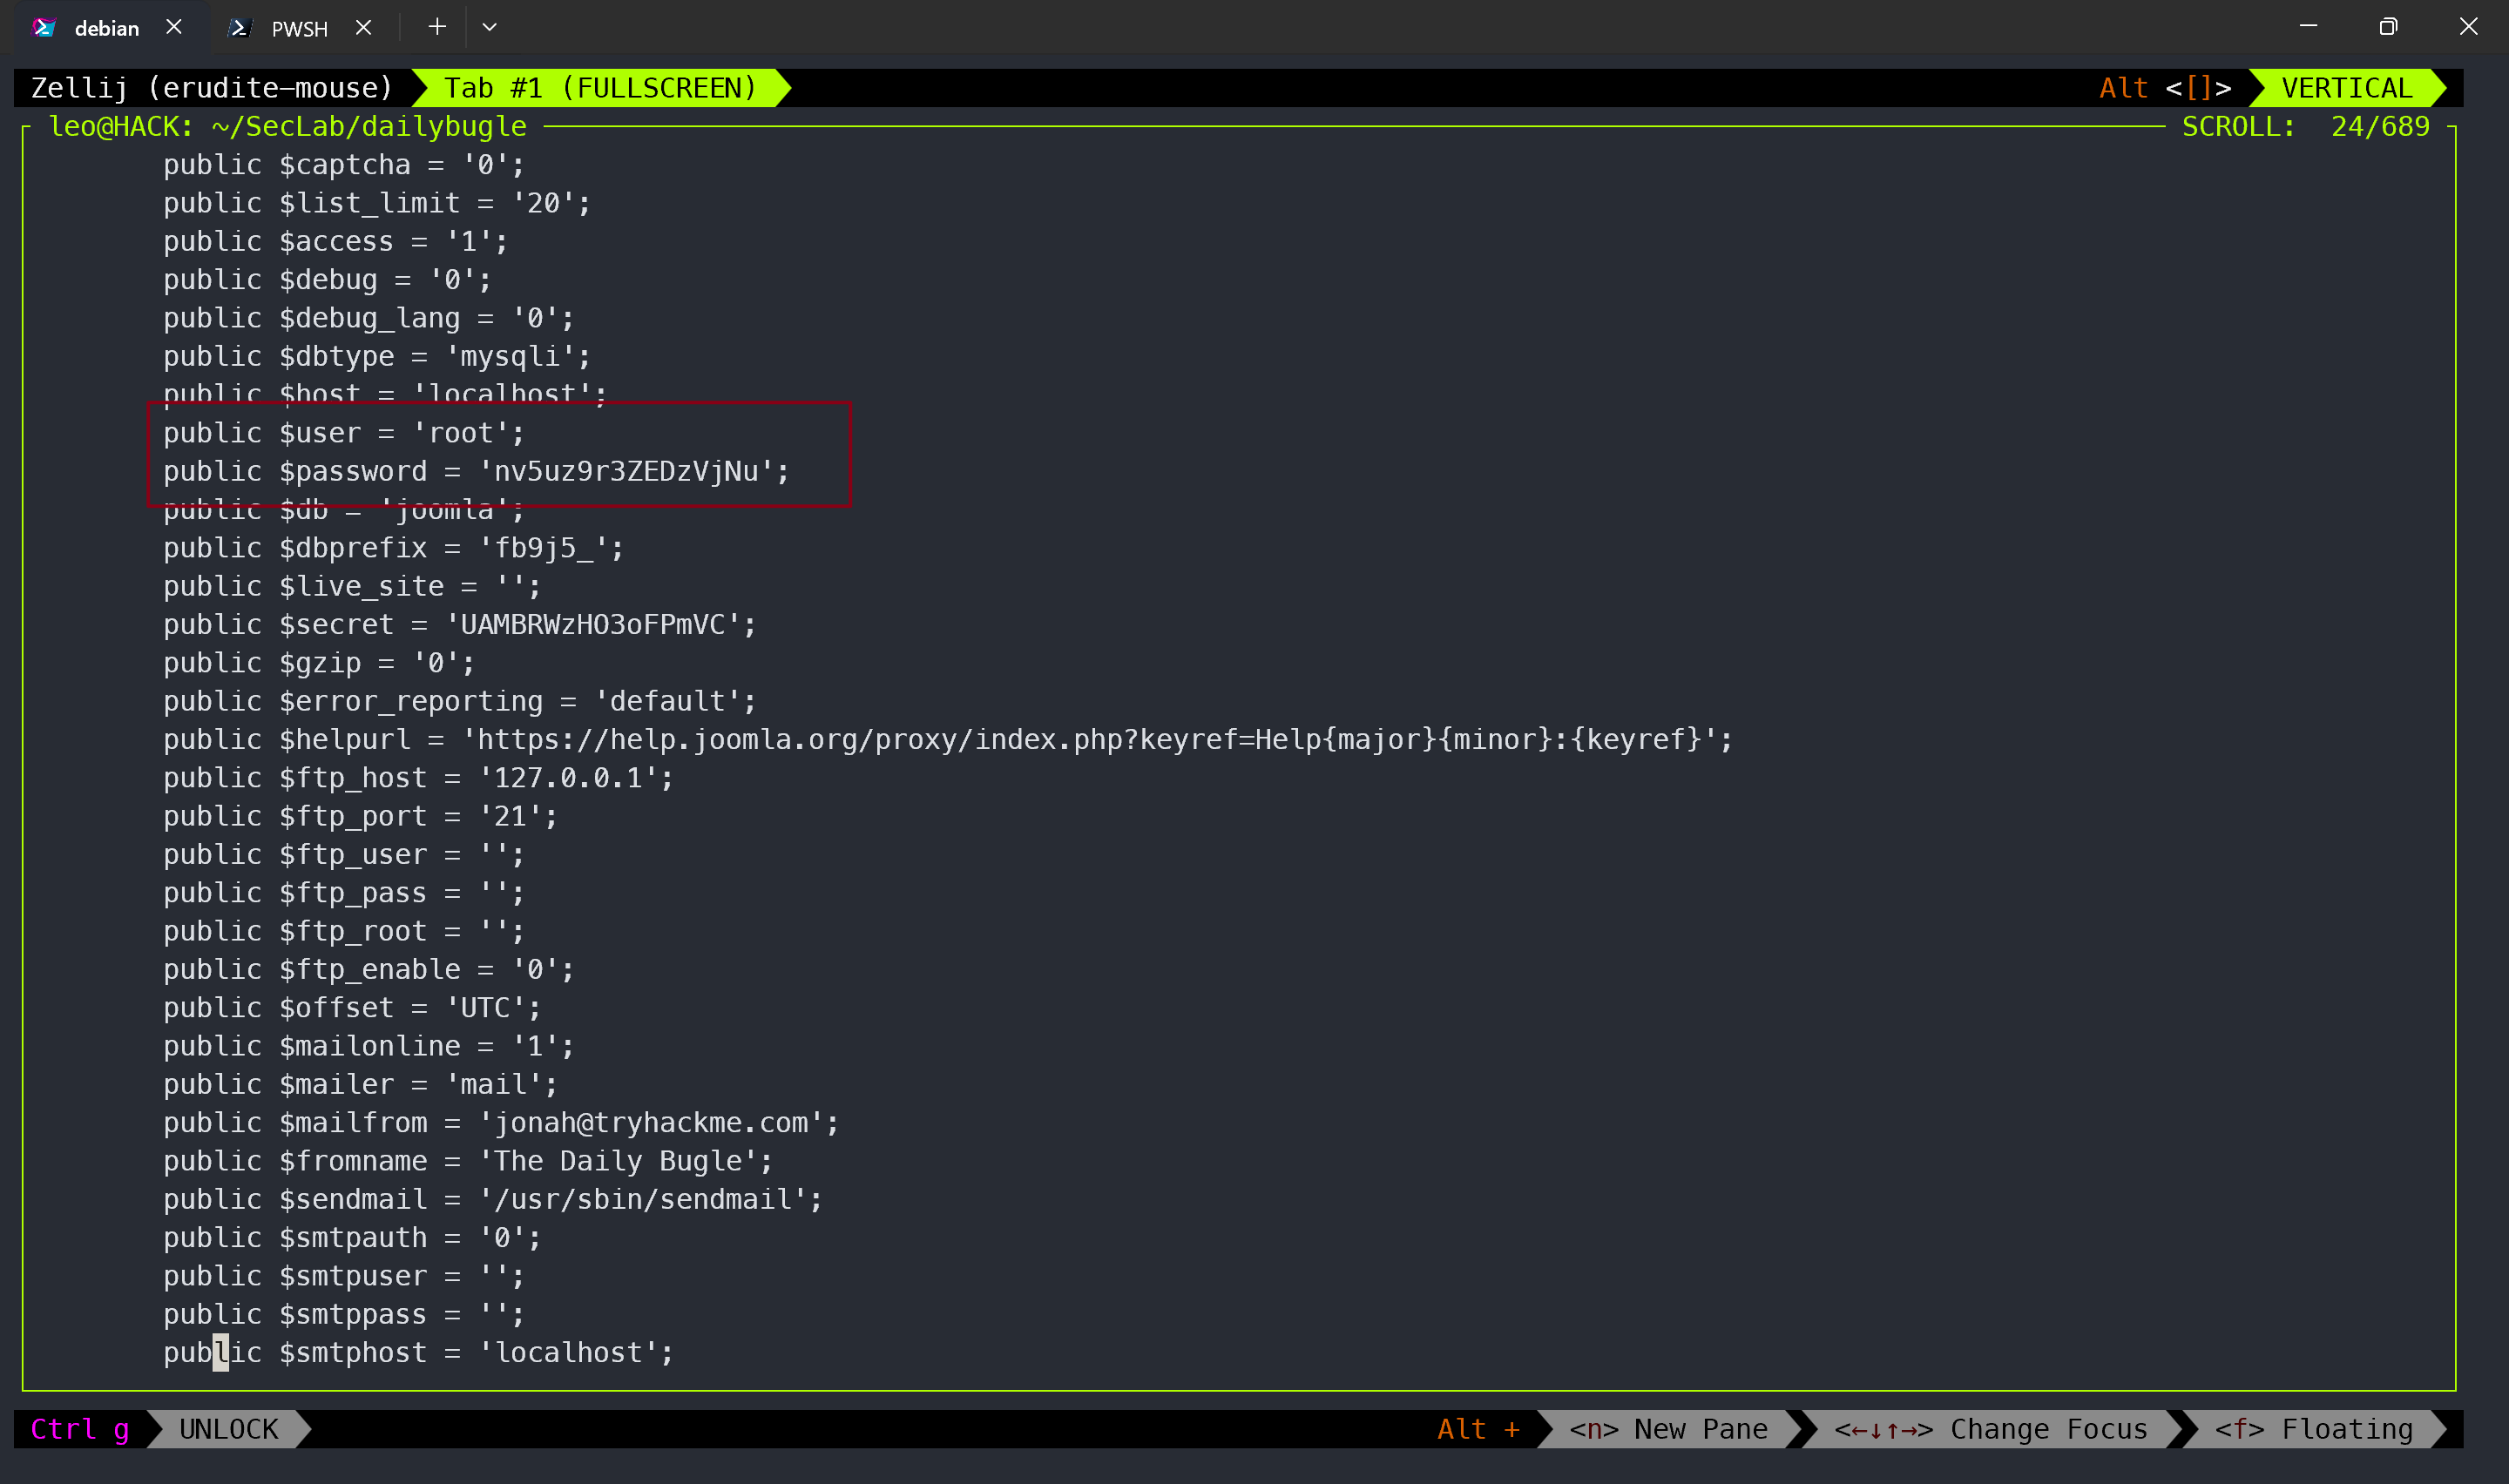Click the Alt <[]> layout shortcut hint
The image size is (2509, 1484).
(x=2165, y=88)
